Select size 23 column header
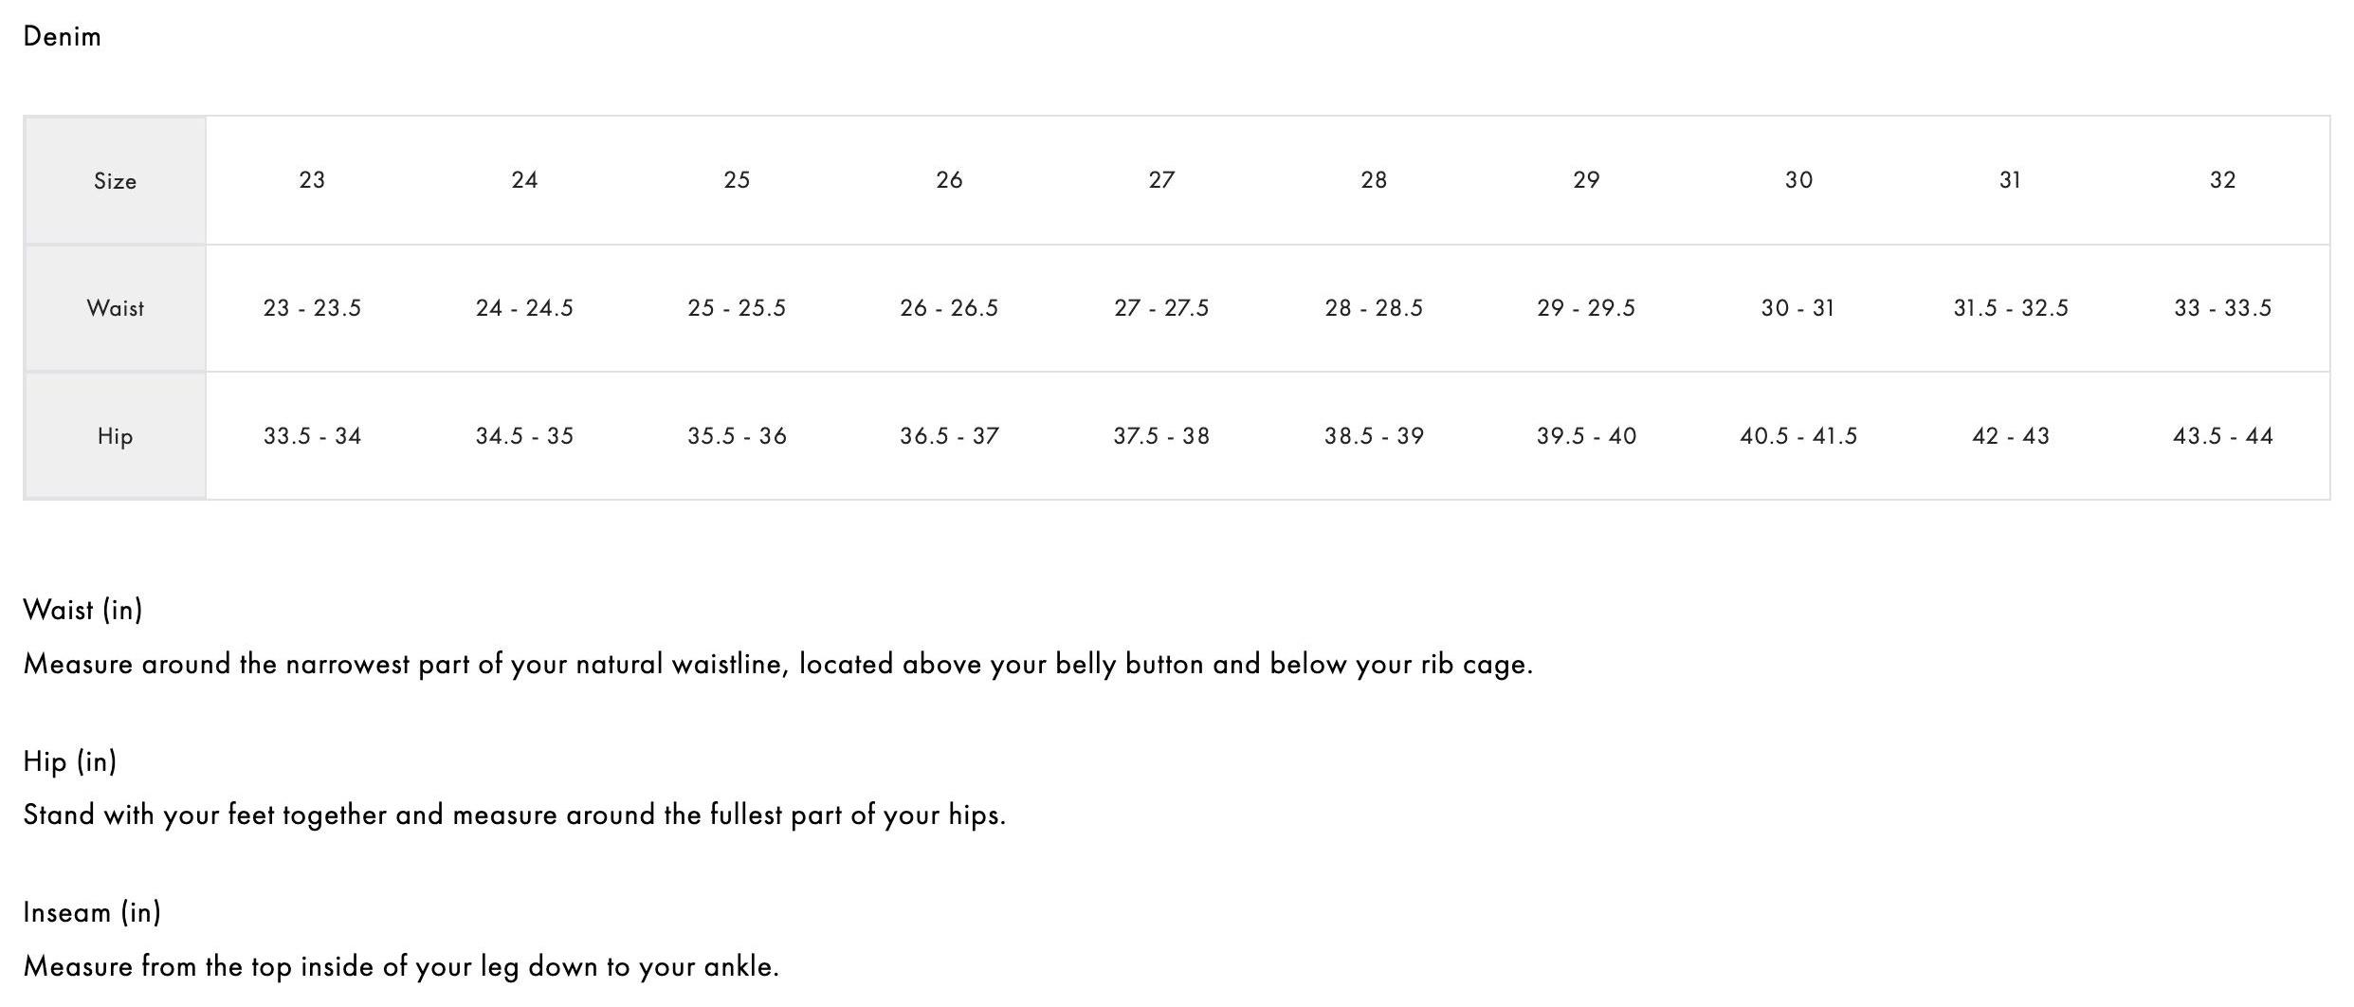 [x=312, y=180]
